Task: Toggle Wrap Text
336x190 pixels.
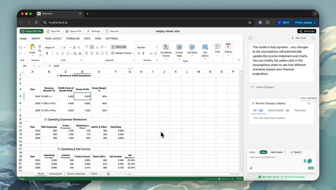Action: (x=119, y=47)
